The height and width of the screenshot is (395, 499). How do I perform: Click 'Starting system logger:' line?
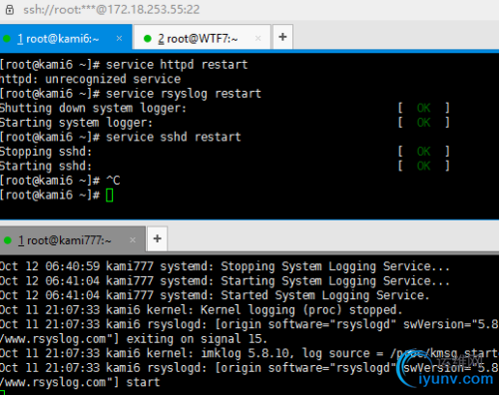[76, 123]
